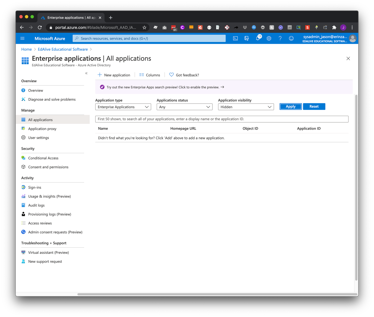
Task: Open the Directory and subscription filter icon
Action: point(247,39)
